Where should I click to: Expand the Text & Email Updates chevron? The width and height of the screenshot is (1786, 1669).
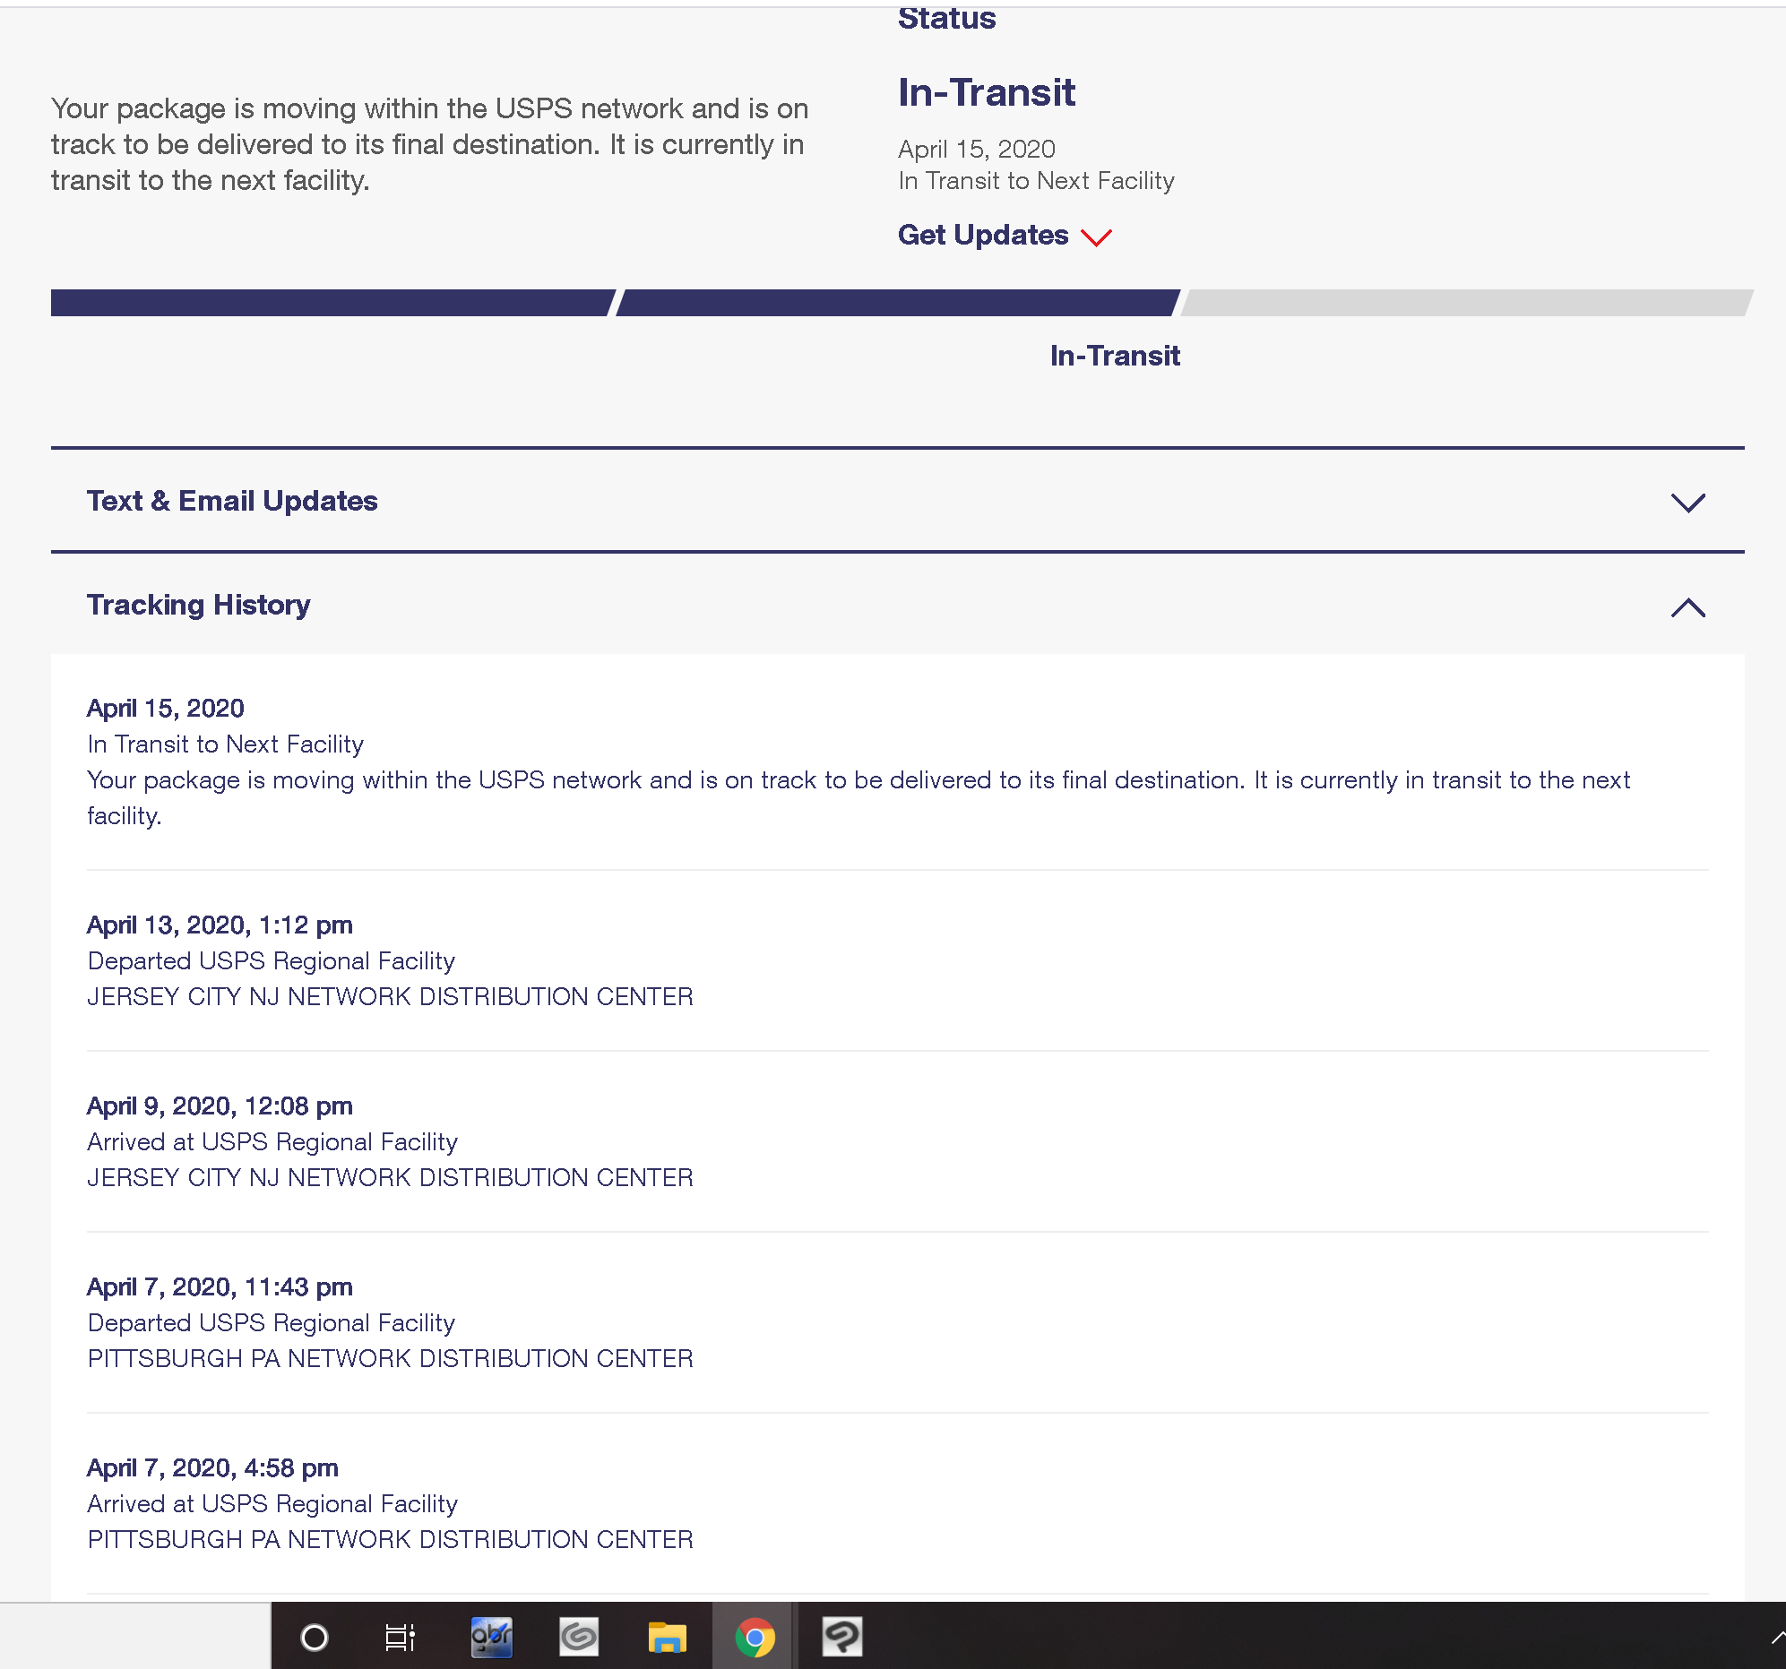(1687, 503)
